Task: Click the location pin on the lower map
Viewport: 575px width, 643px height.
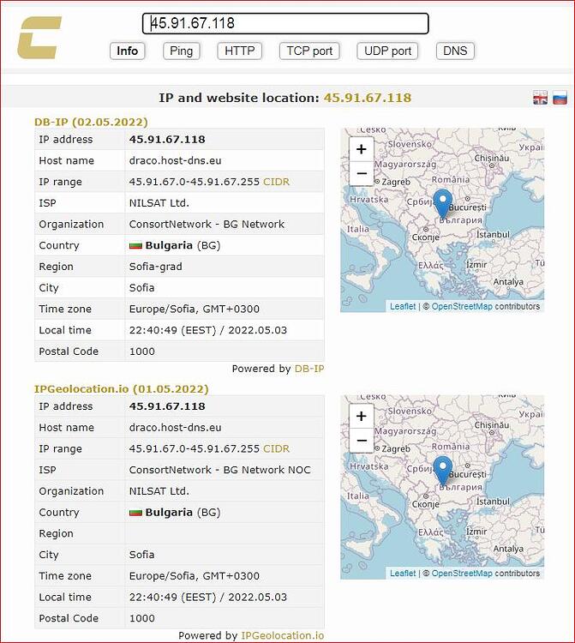Action: pos(443,471)
